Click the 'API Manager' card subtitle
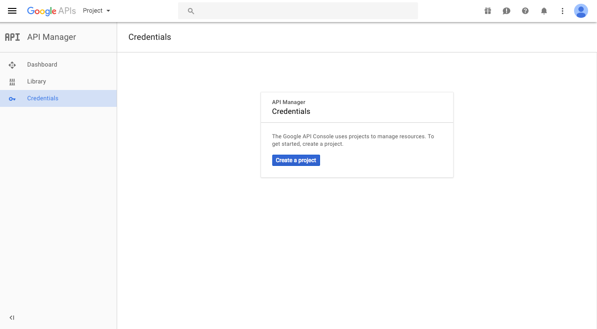Screen dimensions: 597x329 [289, 102]
